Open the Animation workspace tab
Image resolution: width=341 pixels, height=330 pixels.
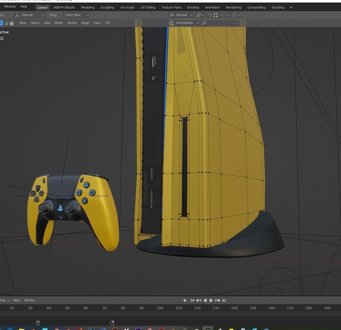tap(213, 7)
